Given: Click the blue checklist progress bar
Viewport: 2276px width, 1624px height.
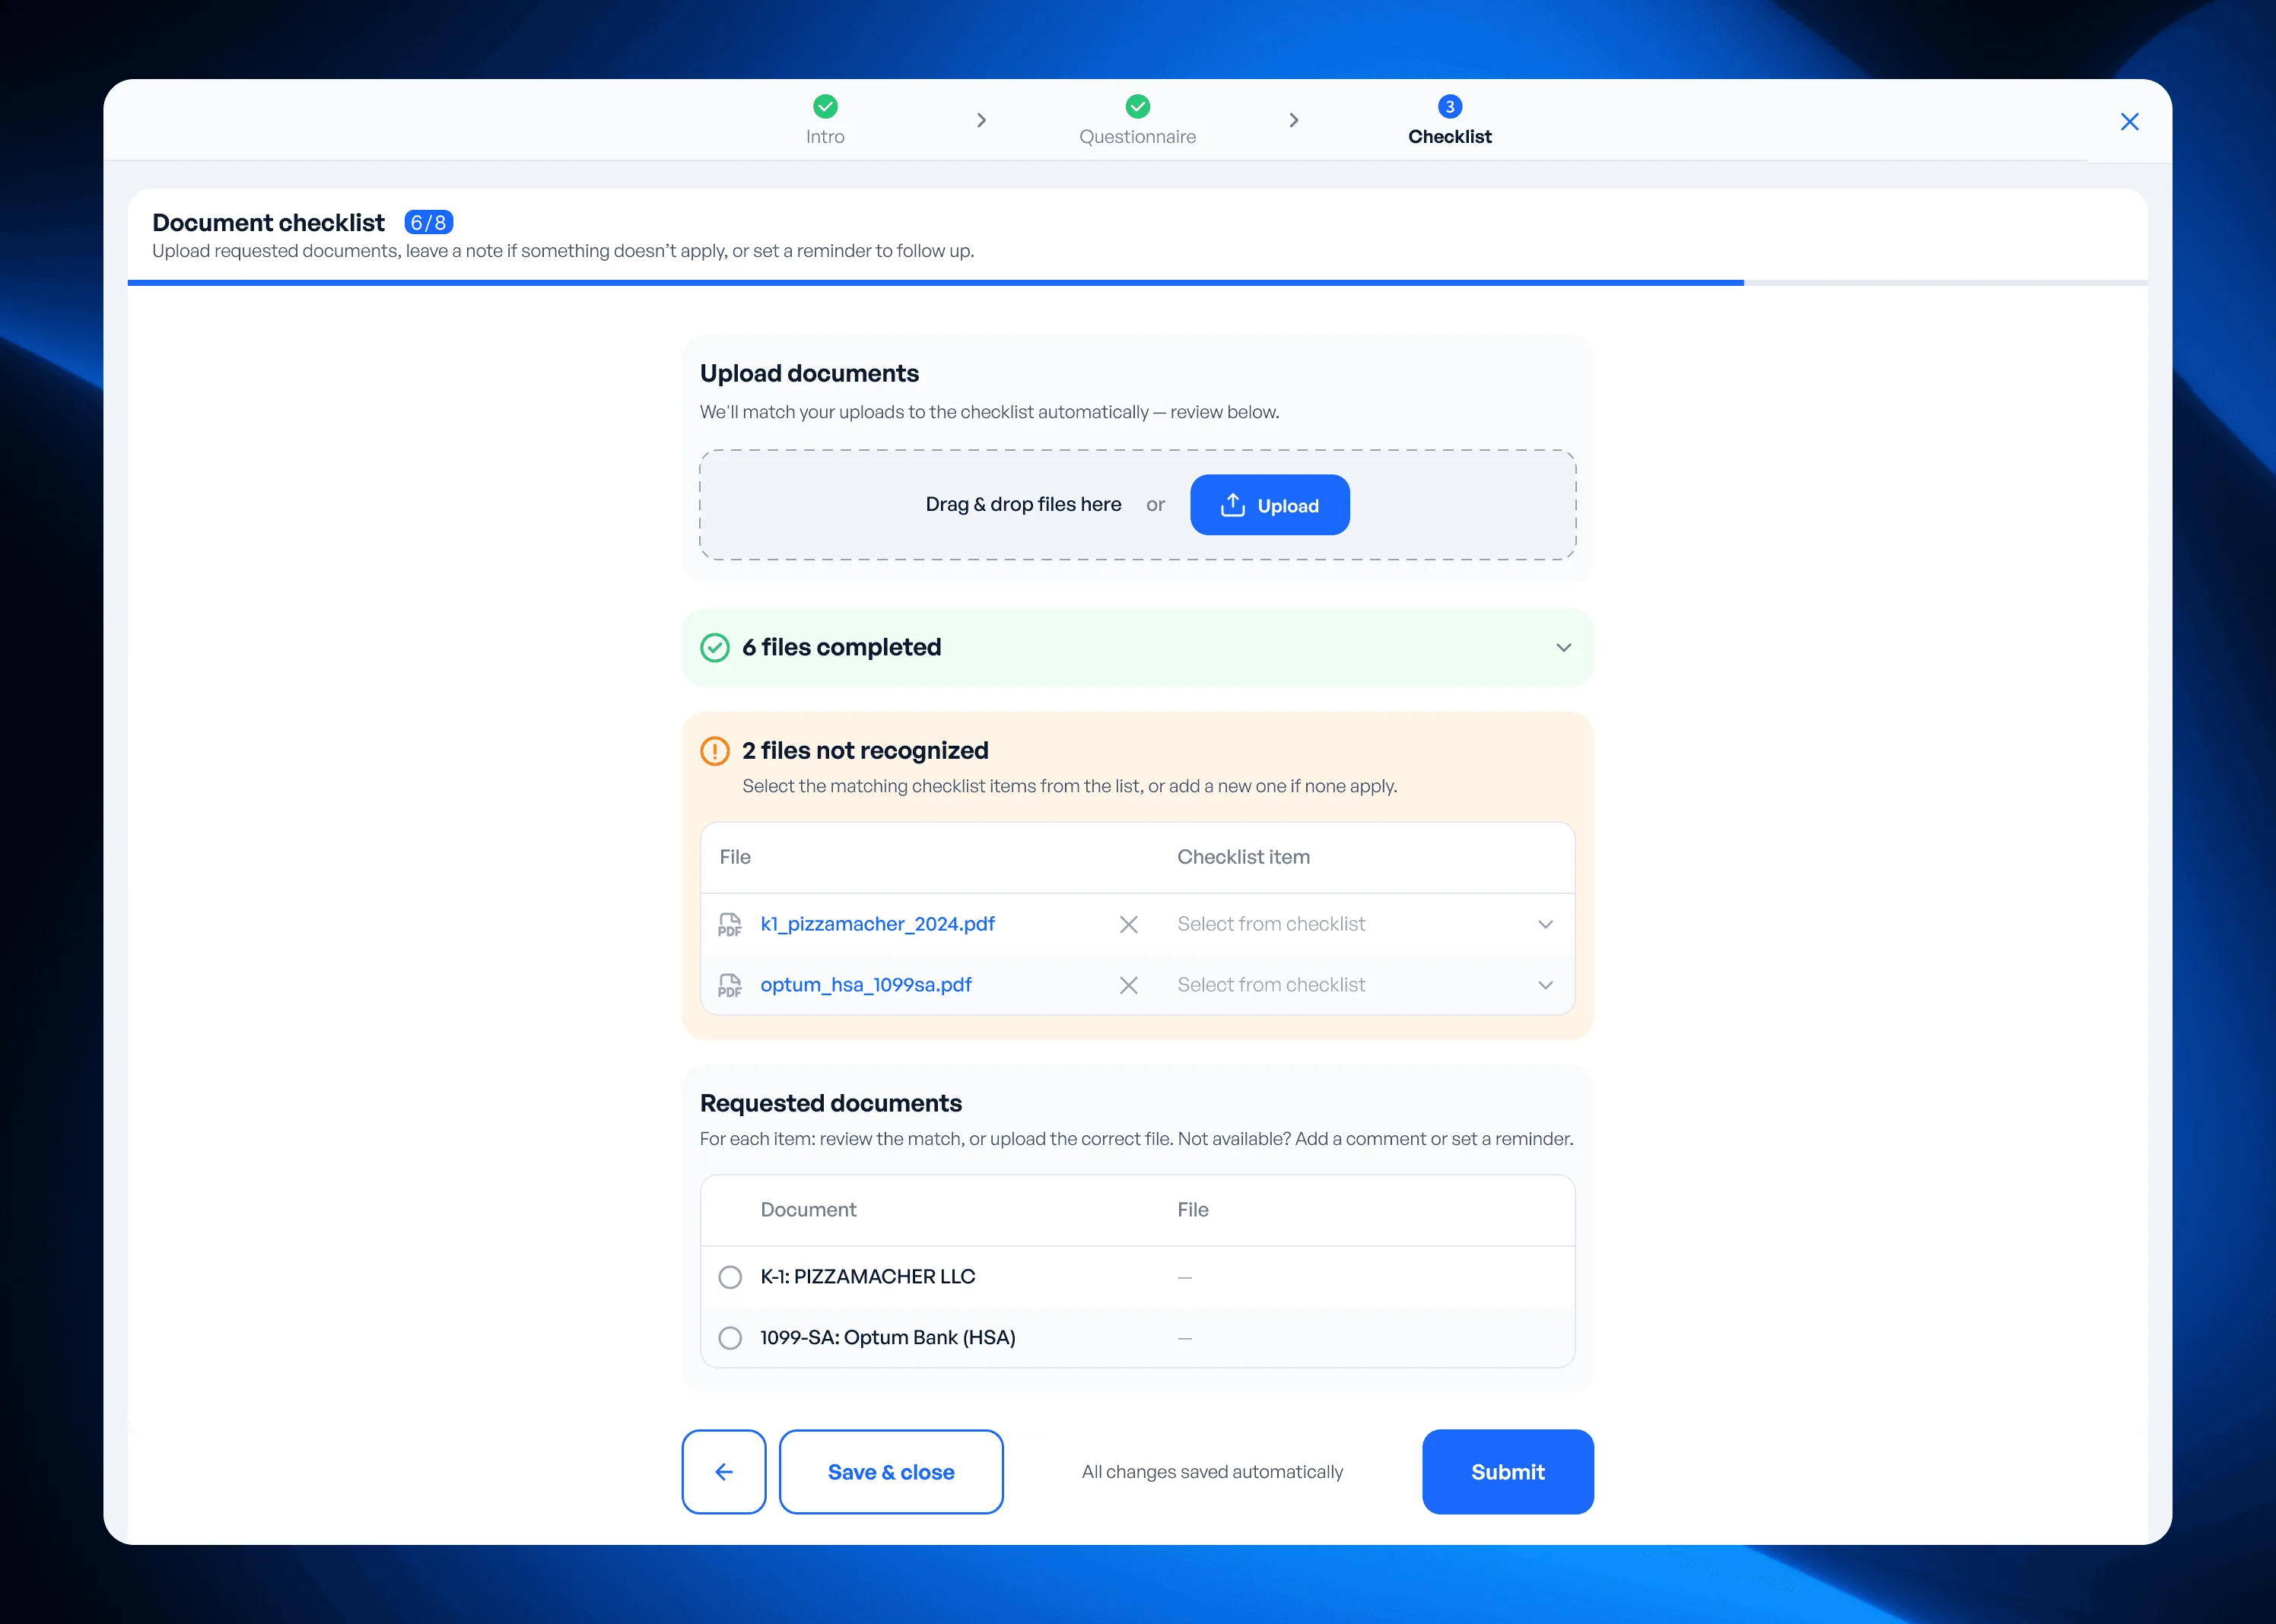Looking at the screenshot, I should 936,283.
